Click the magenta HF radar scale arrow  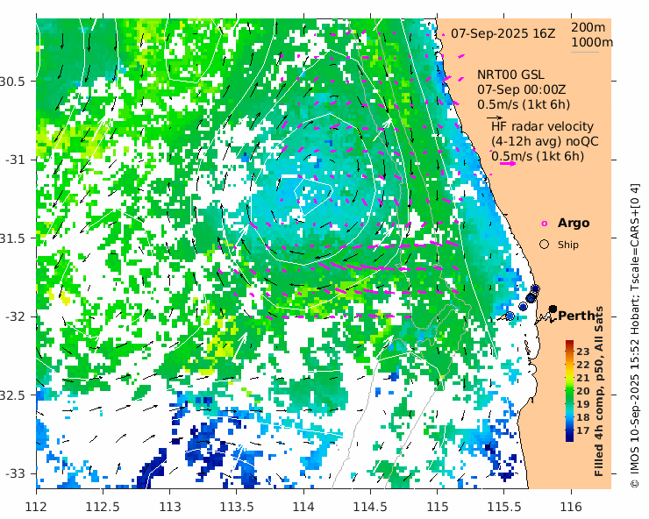point(508,163)
